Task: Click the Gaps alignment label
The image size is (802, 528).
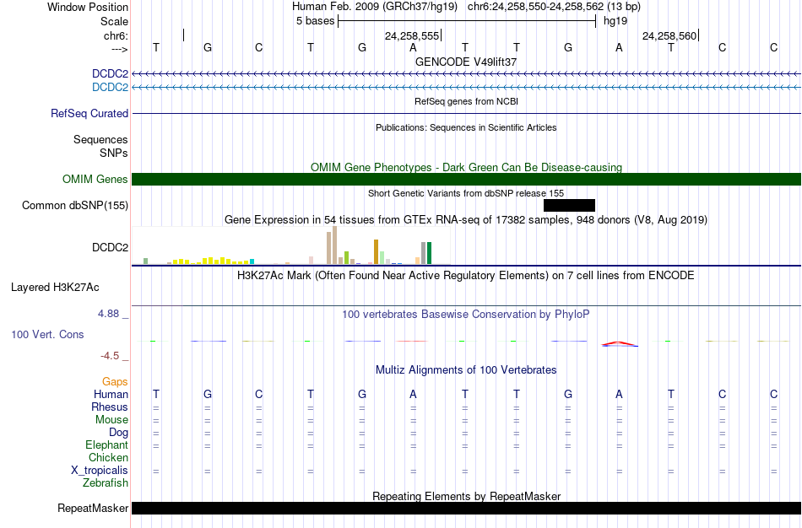Action: click(x=115, y=382)
